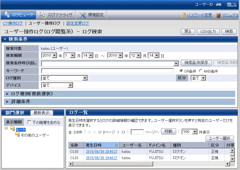Viewport: 240px width, 170px height.
Task: Select the OR条件 radio button
Action: pyautogui.click(x=181, y=71)
